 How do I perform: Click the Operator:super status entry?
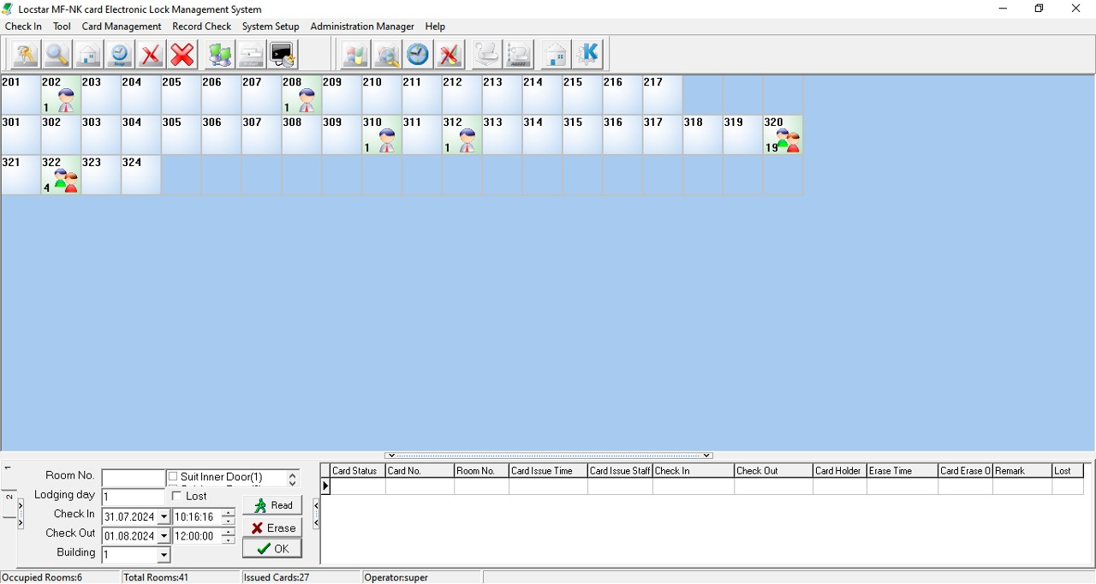(x=422, y=577)
